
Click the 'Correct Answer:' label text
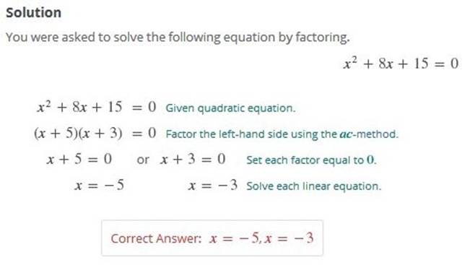156,238
